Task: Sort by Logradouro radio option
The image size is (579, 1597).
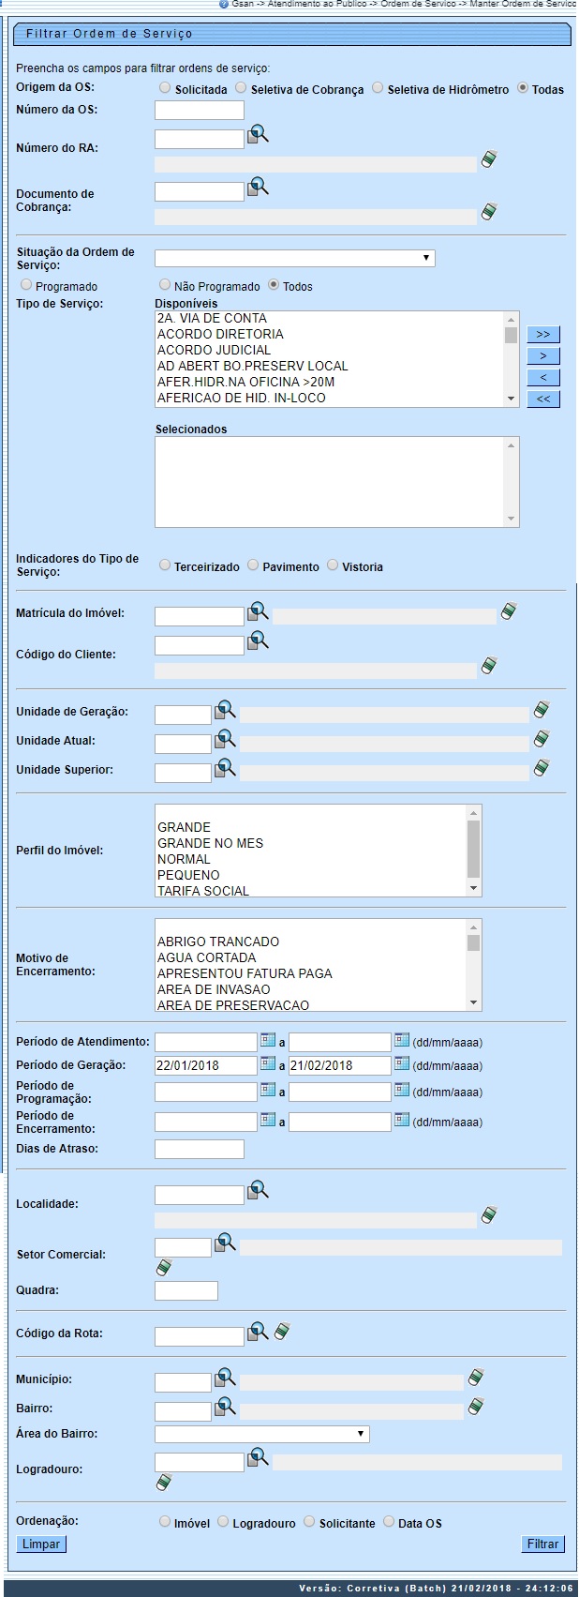Action: [223, 1522]
